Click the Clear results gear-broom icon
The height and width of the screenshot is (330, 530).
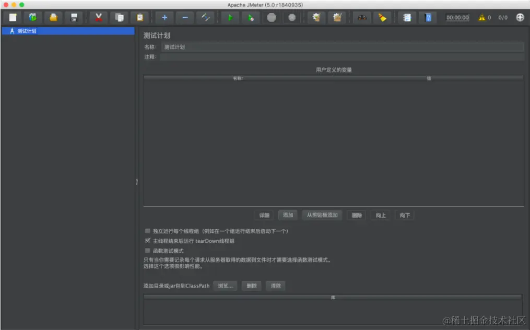coord(317,17)
